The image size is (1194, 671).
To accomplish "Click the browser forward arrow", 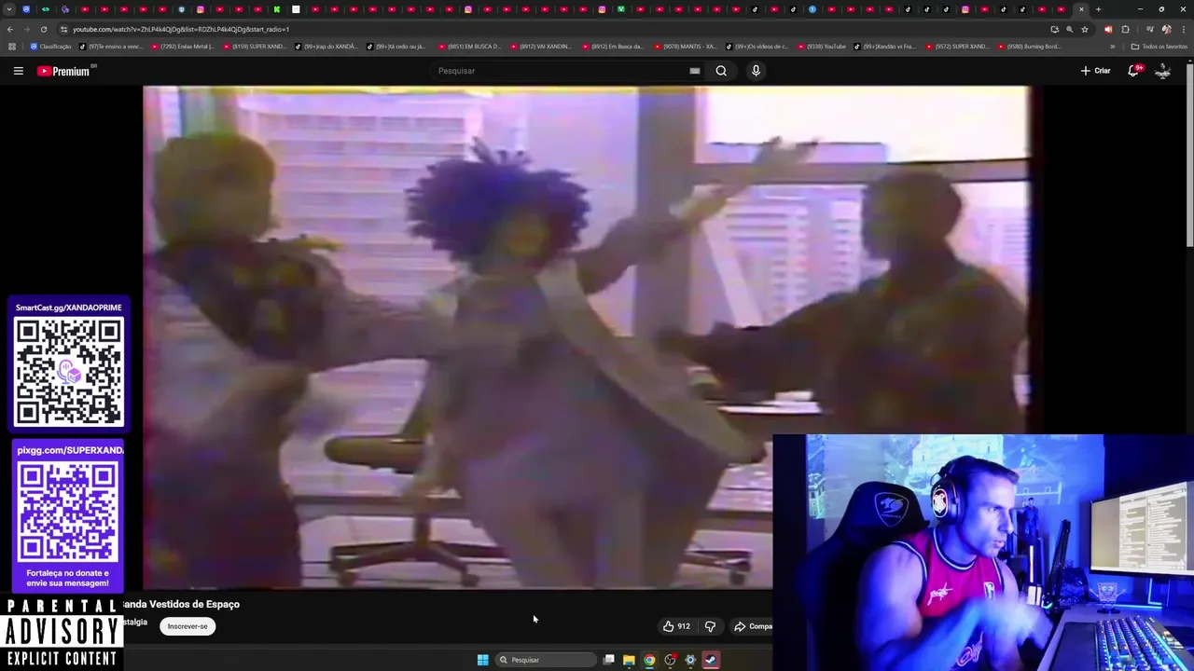I will pyautogui.click(x=26, y=29).
